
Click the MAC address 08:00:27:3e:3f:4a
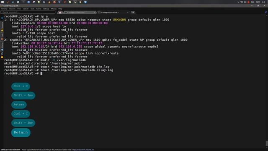tap(47, 43)
